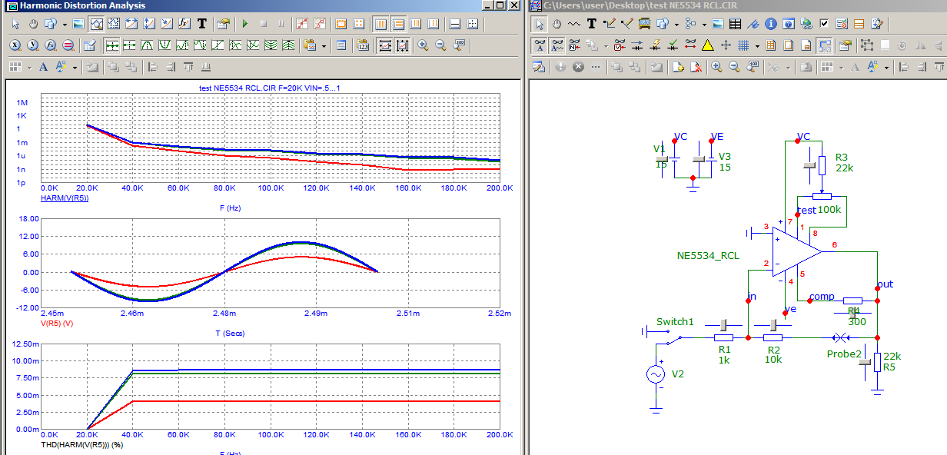Select the V2 sine source symbol

pyautogui.click(x=656, y=374)
